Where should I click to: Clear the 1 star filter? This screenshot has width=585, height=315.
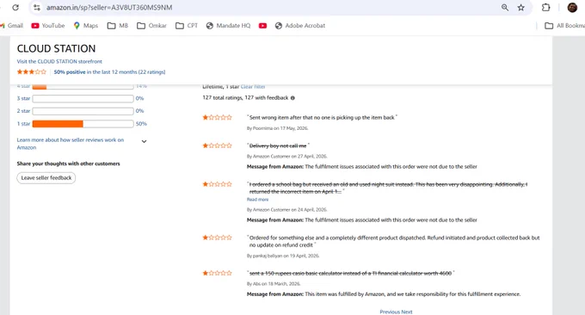pyautogui.click(x=253, y=87)
